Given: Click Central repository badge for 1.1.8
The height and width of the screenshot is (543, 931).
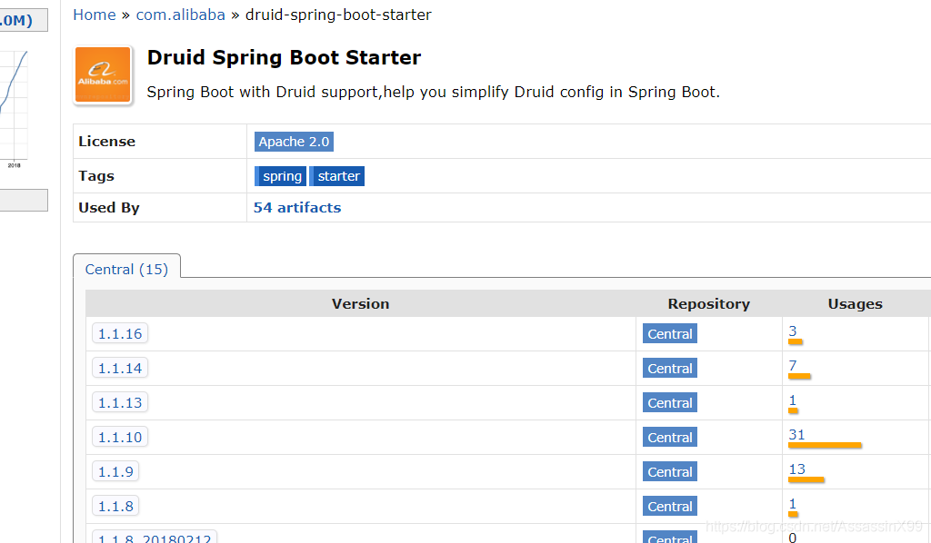Looking at the screenshot, I should tap(670, 506).
